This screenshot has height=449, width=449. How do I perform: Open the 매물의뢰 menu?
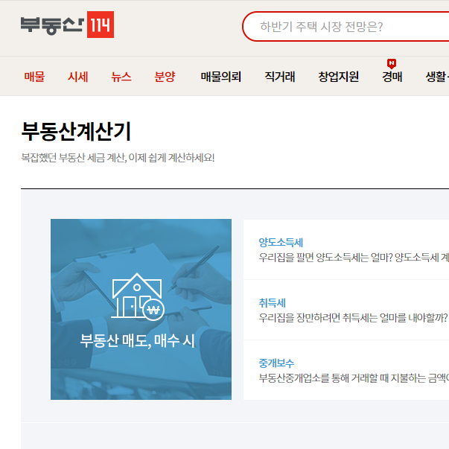coord(221,77)
